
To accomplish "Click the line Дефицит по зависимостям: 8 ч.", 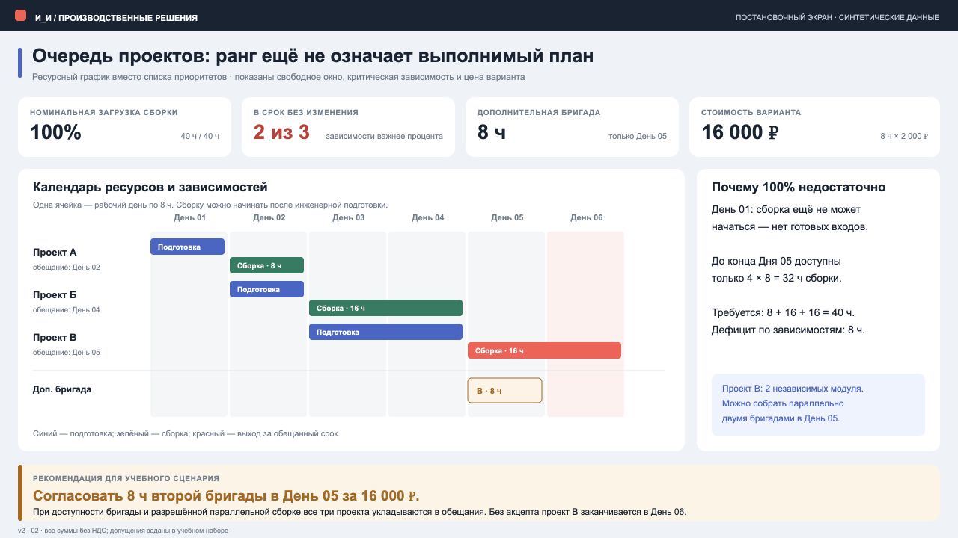I will pyautogui.click(x=788, y=330).
